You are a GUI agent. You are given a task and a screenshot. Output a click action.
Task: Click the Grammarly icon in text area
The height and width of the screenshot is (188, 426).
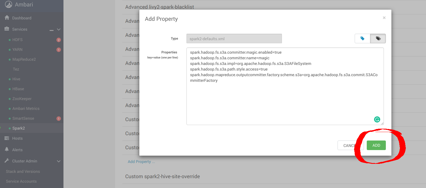(x=377, y=119)
